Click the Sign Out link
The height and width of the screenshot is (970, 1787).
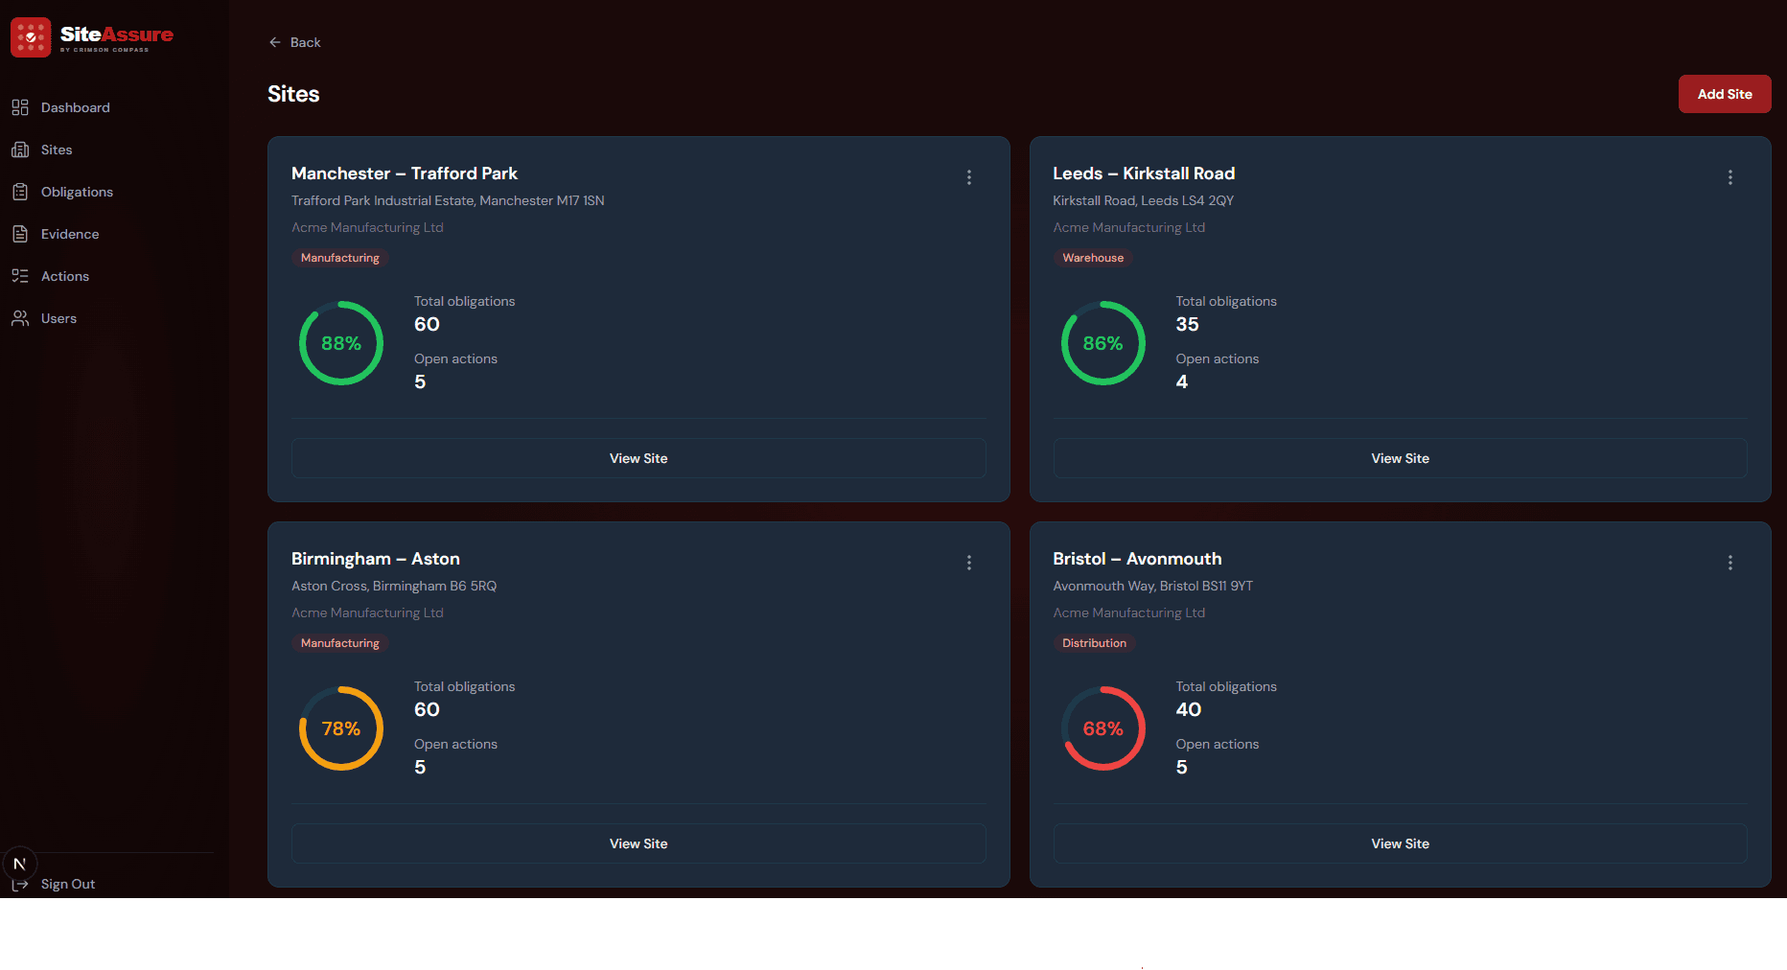(x=68, y=884)
